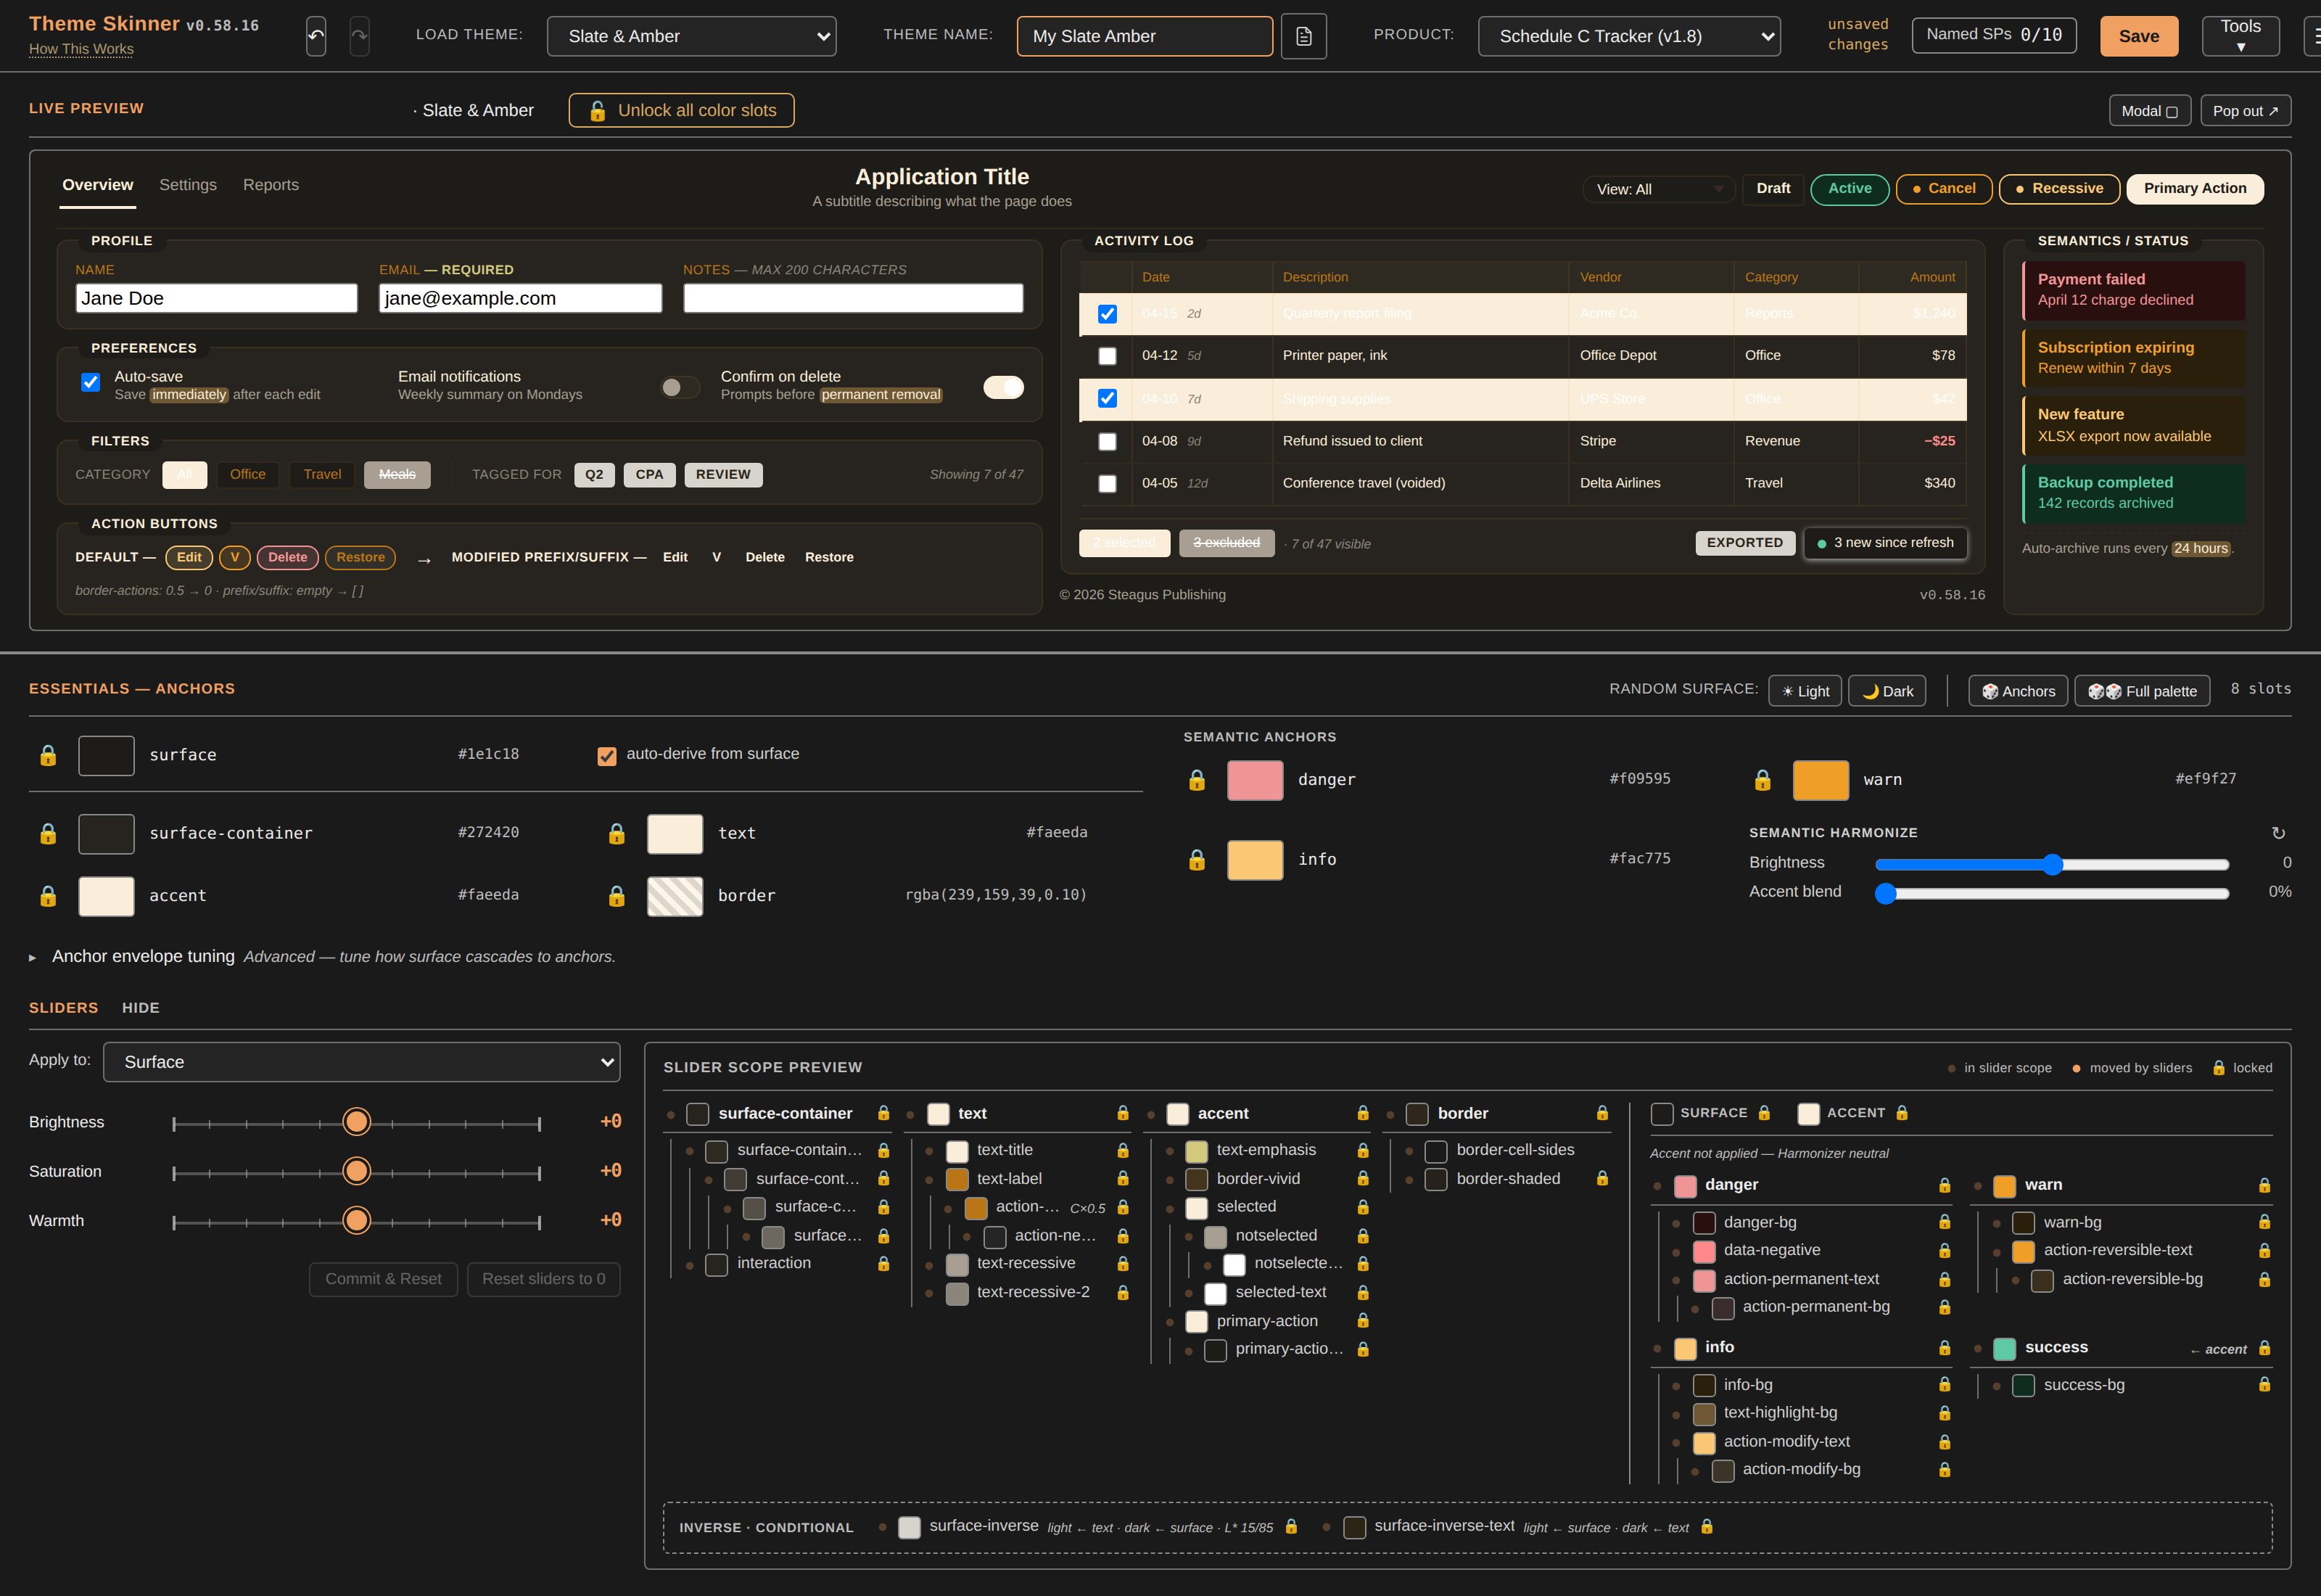Roll random Full palette dice button

(x=2142, y=691)
